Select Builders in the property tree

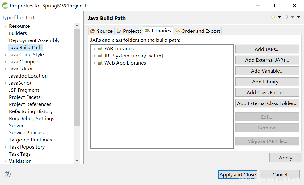(x=18, y=33)
